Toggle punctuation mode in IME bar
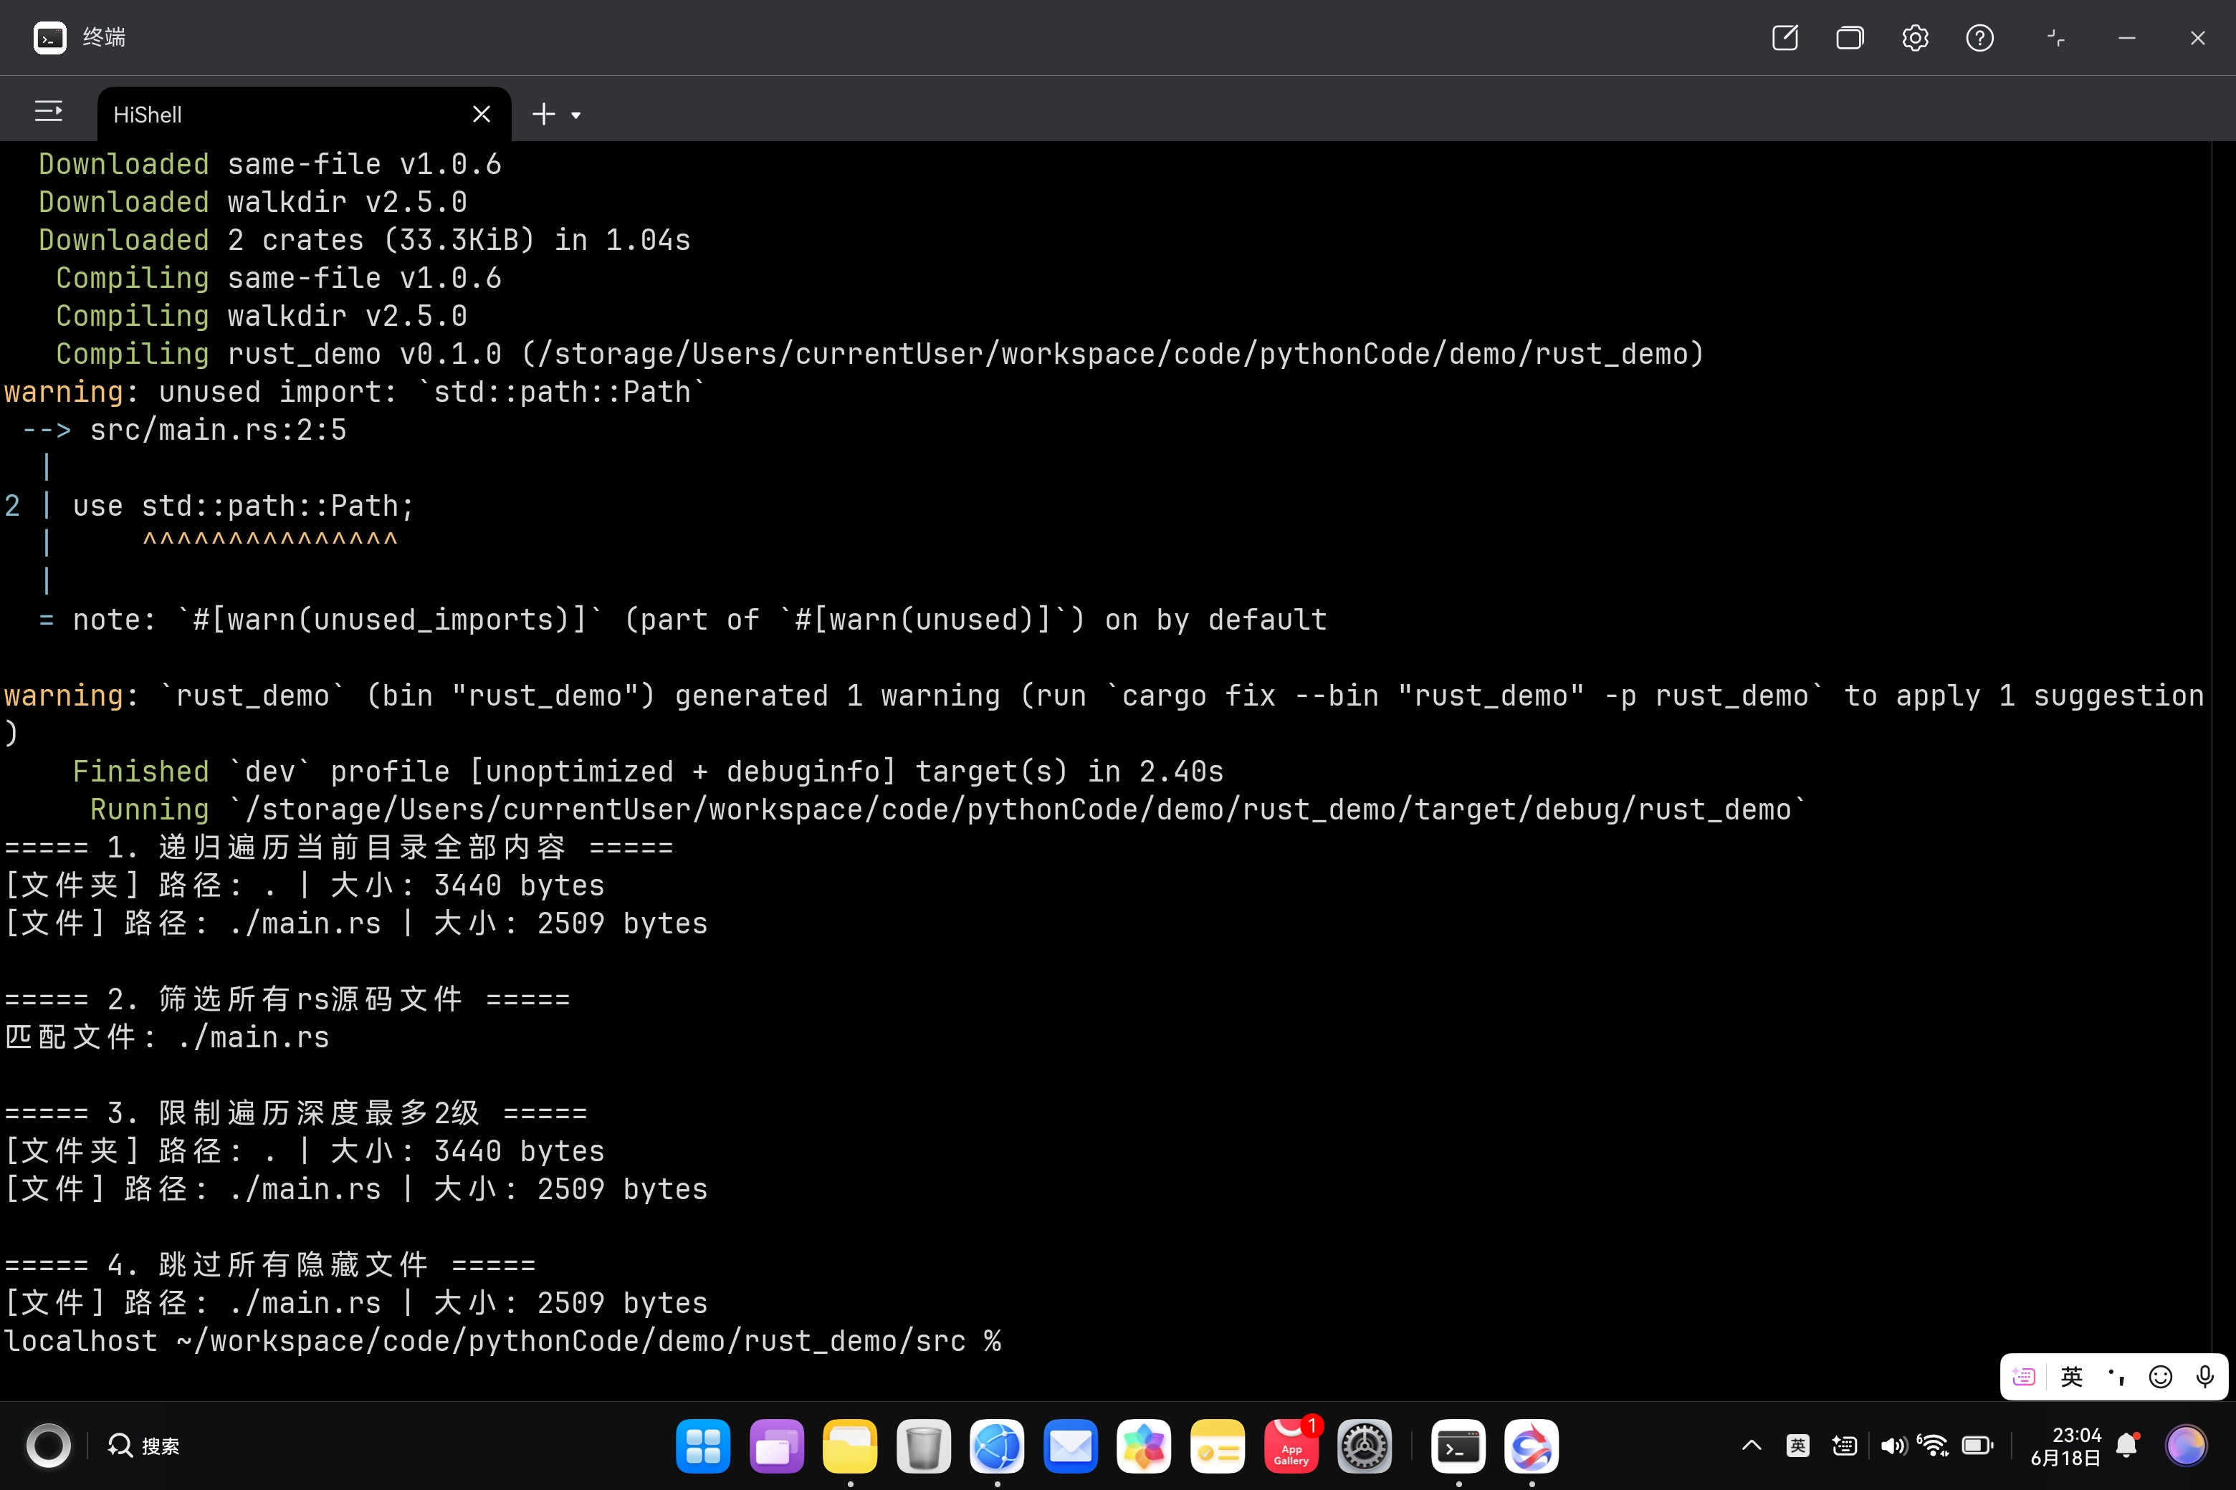Viewport: 2236px width, 1490px height. (2116, 1377)
